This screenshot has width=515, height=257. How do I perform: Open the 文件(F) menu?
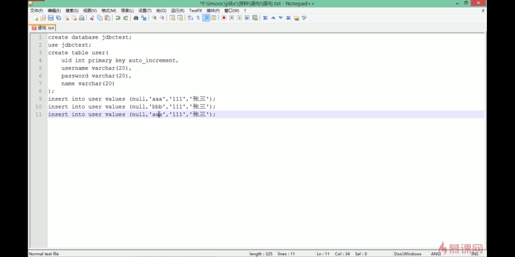point(36,10)
